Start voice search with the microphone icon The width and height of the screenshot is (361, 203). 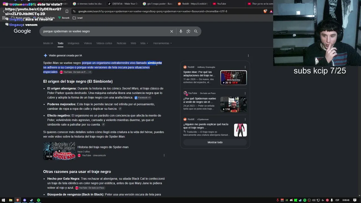tap(181, 31)
